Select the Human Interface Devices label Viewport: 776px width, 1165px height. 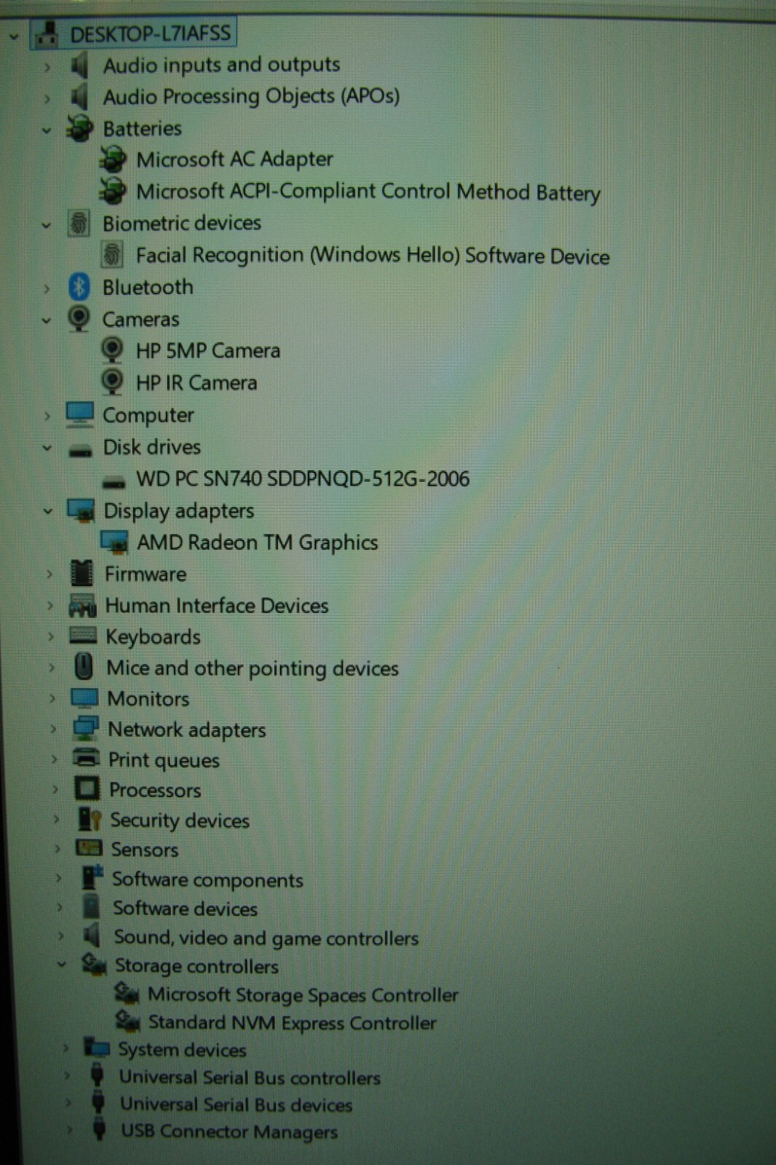click(x=216, y=605)
